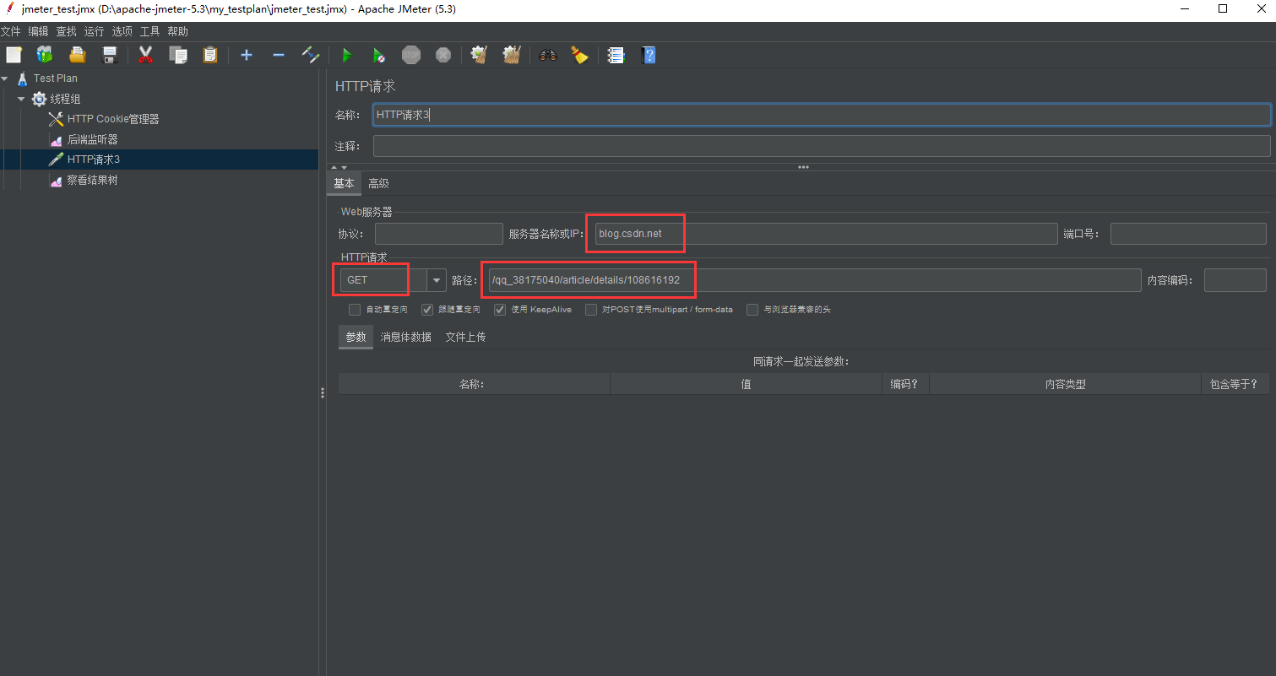
Task: Open the GET method dropdown arrow
Action: coord(437,279)
